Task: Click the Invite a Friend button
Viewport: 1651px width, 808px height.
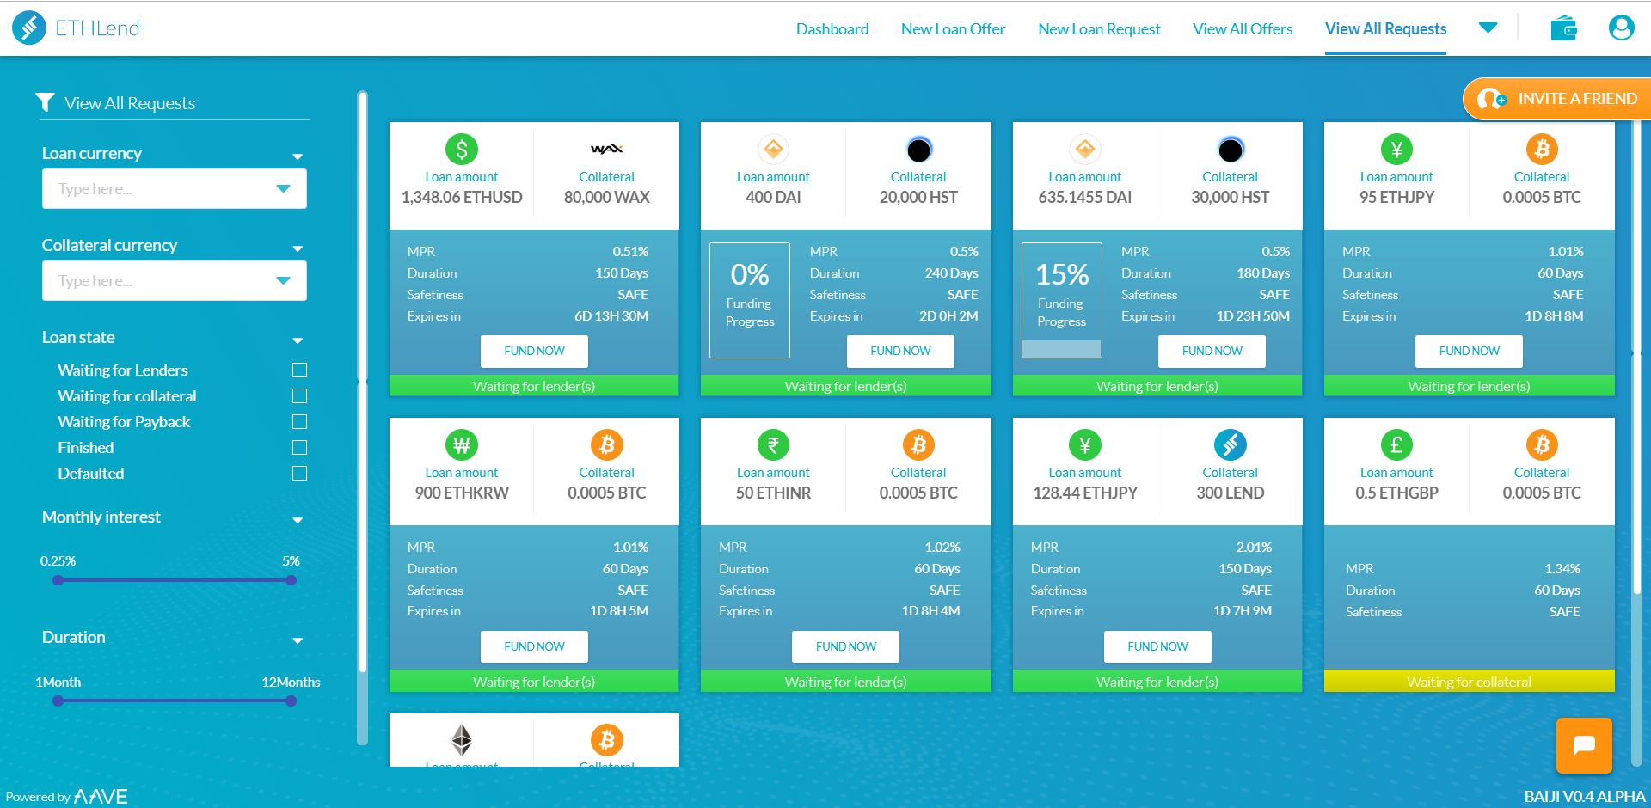Action: [1557, 99]
